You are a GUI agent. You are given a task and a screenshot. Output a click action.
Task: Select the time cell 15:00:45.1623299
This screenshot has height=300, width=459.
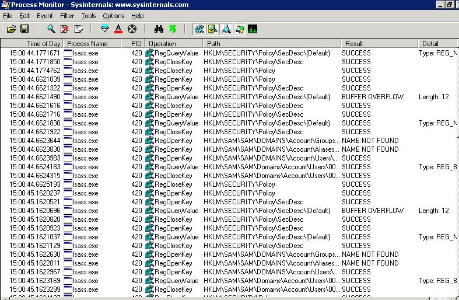tap(35, 289)
